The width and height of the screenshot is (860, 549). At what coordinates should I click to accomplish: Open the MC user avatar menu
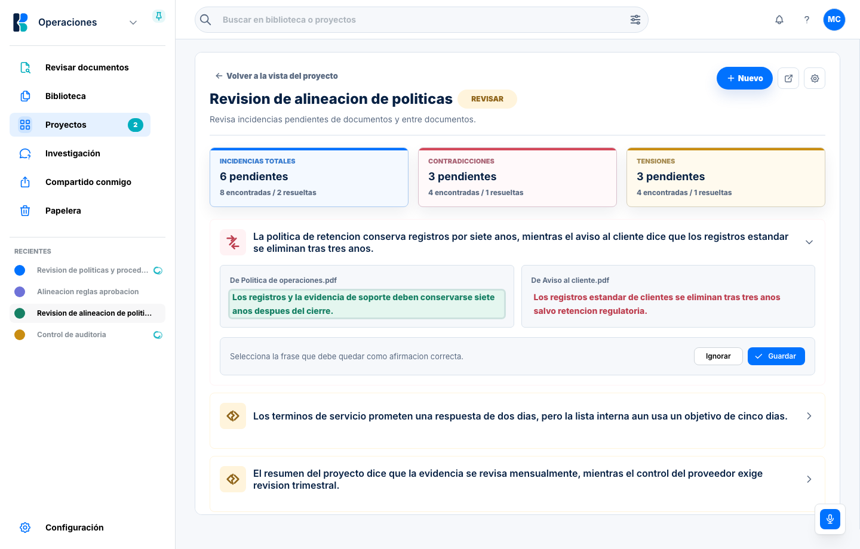834,20
